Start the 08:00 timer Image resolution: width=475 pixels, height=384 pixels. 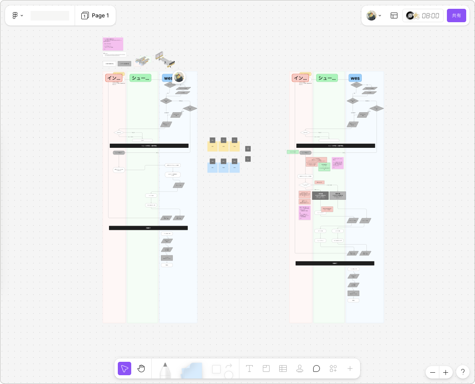tap(423, 15)
